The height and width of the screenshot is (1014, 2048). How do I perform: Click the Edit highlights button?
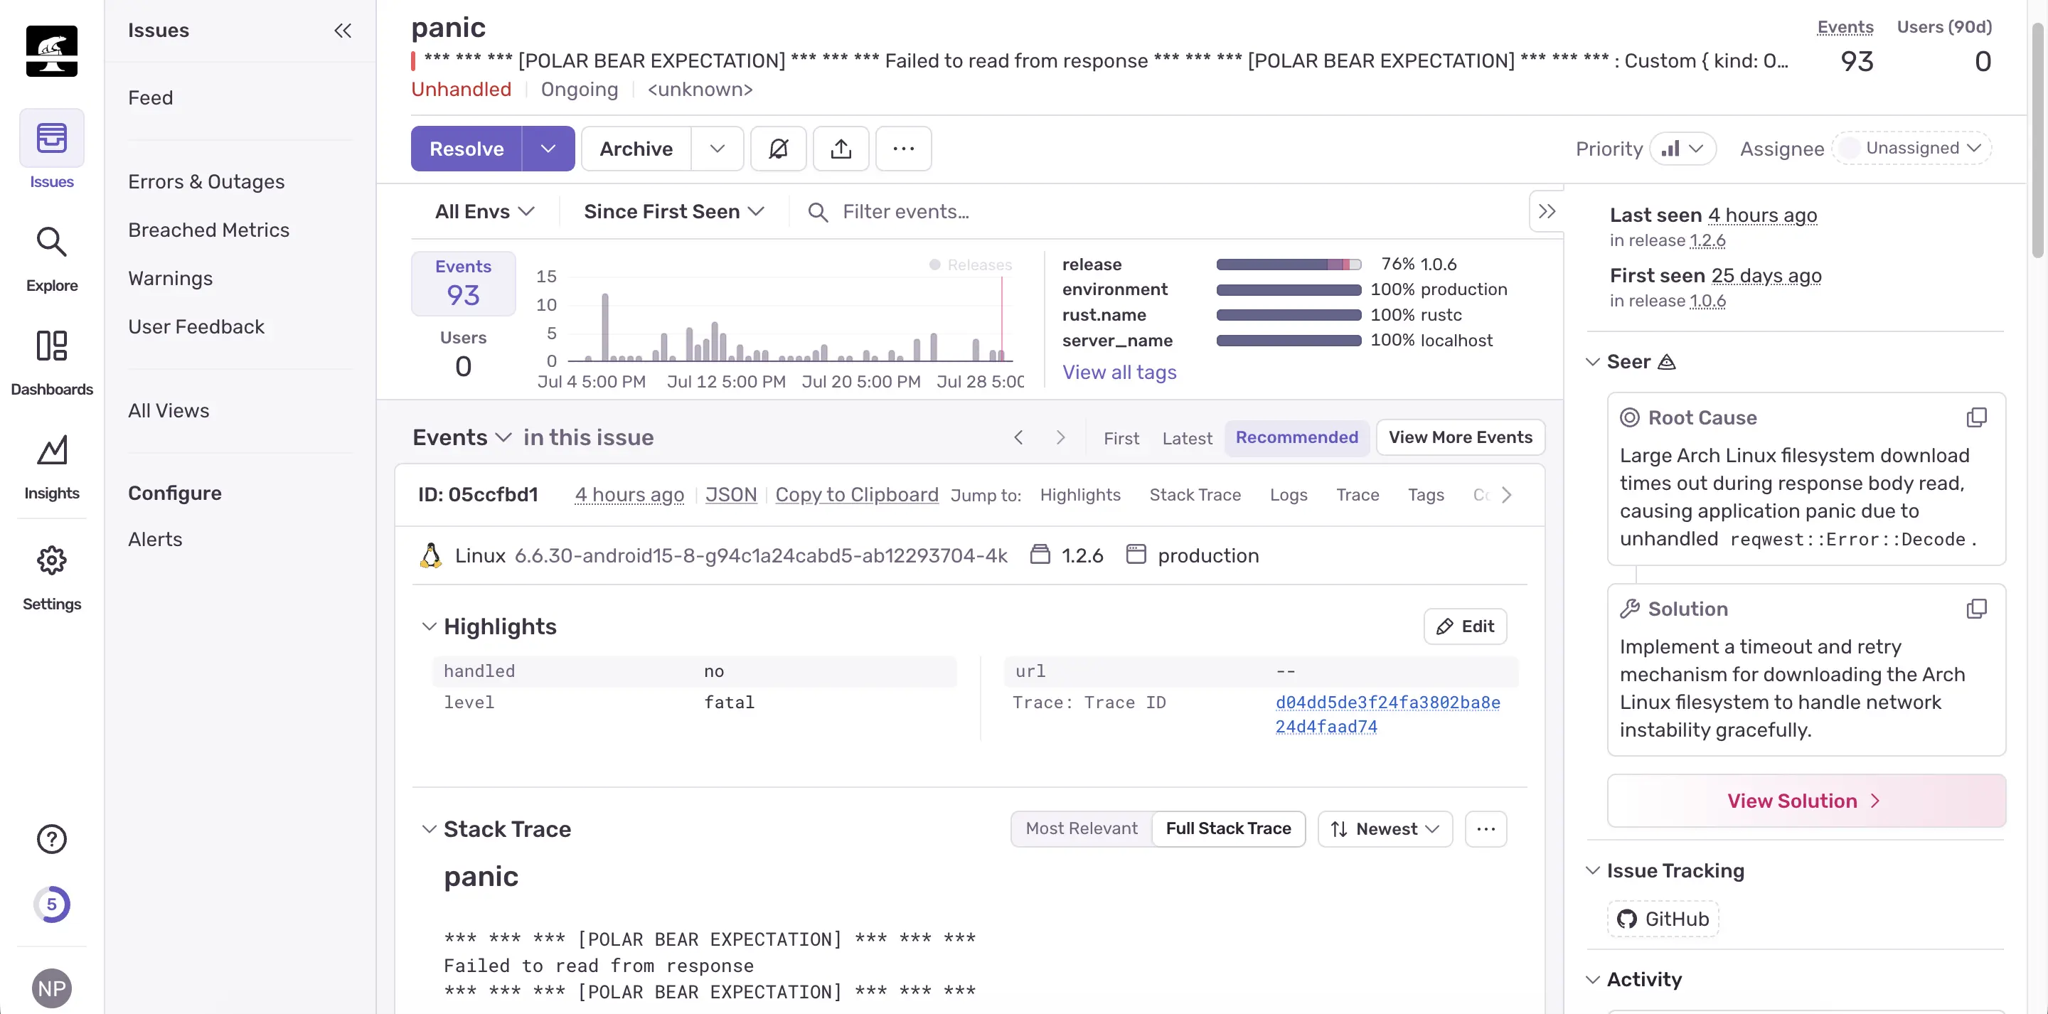tap(1464, 626)
